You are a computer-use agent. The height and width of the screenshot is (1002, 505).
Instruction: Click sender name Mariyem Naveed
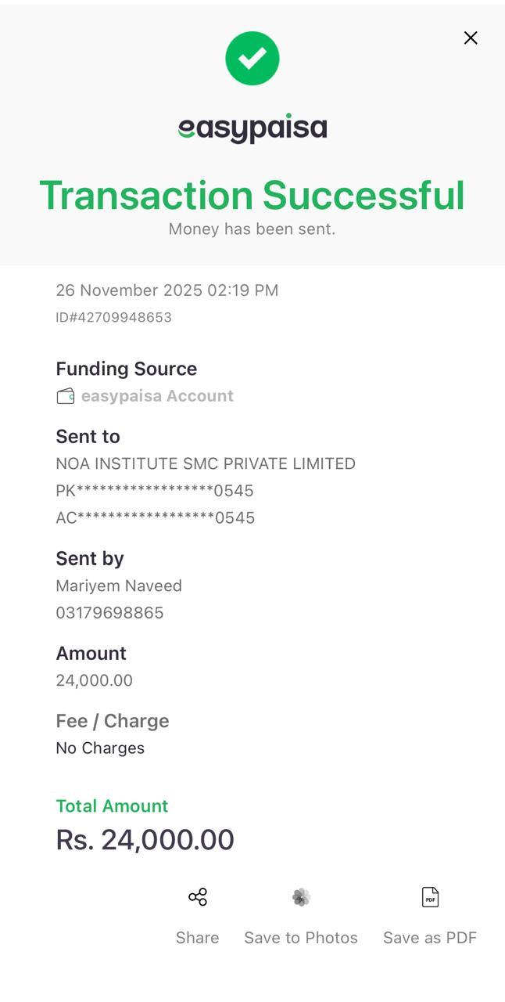(x=119, y=586)
